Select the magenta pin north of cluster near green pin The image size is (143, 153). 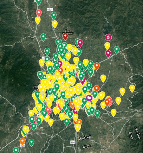click(80, 43)
